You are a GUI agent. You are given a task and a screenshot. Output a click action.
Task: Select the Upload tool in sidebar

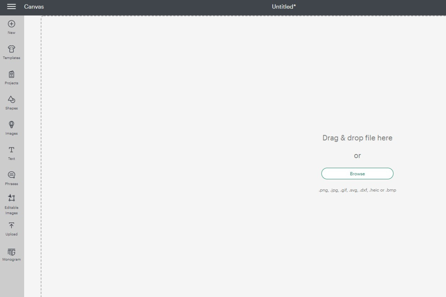point(12,229)
